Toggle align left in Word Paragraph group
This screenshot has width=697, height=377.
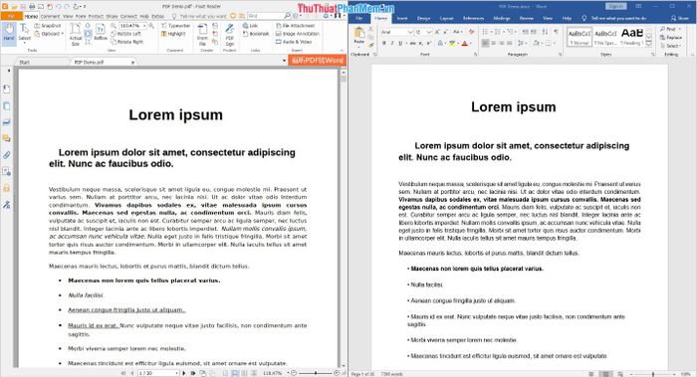(485, 43)
